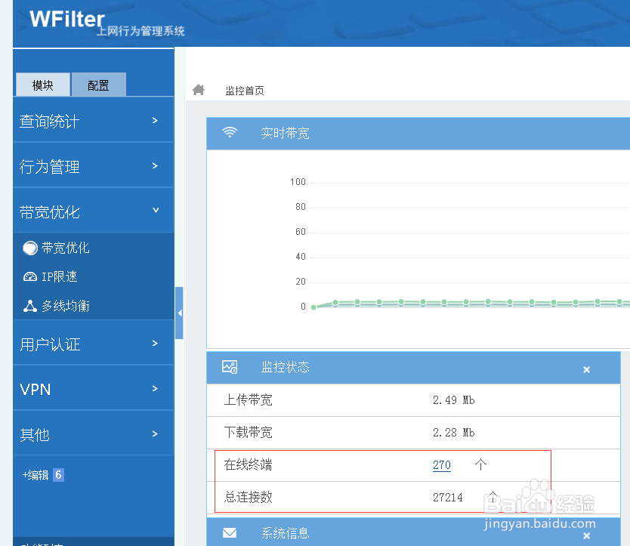Click the 系统信息 panel title
The image size is (630, 546).
(285, 533)
